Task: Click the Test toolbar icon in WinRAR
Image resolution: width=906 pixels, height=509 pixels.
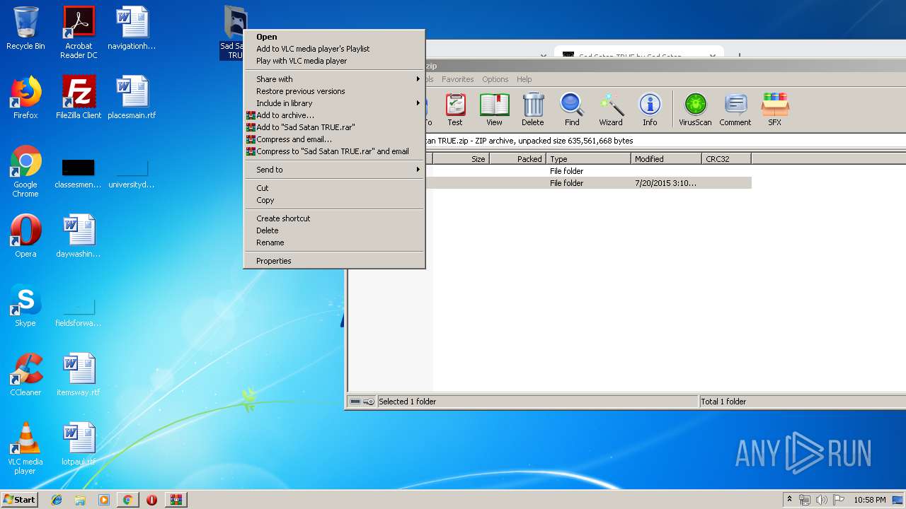Action: click(455, 110)
